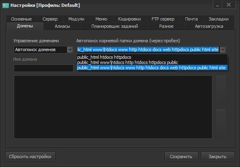This screenshot has height=167, width=240.
Task: Select the Меню tab
Action: click(101, 19)
